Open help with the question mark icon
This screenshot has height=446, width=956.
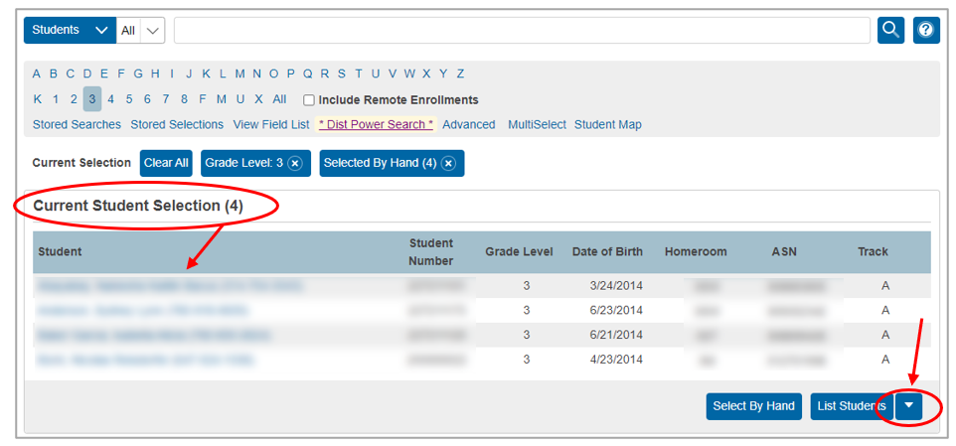[x=926, y=30]
